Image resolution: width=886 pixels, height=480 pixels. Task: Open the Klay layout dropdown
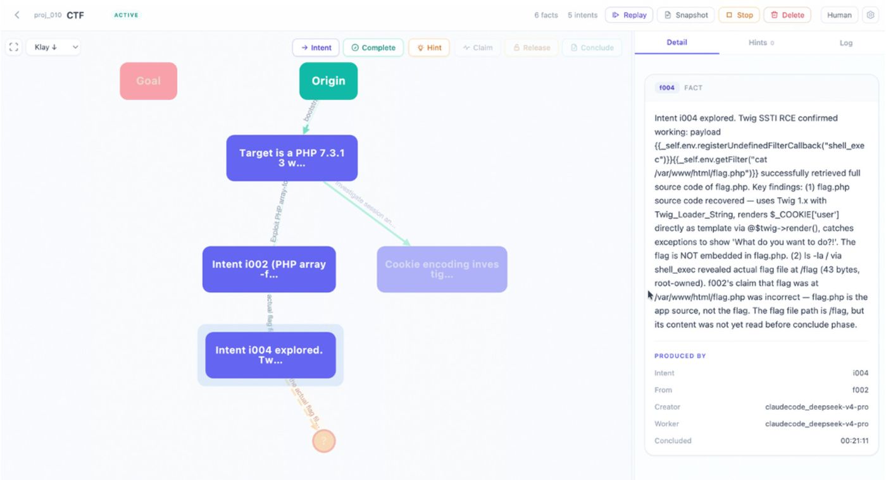tap(53, 47)
